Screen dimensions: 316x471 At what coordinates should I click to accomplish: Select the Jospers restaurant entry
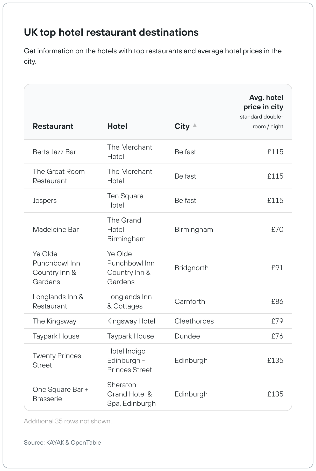pos(45,201)
